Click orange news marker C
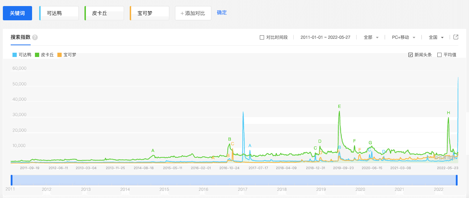The height and width of the screenshot is (198, 469). tap(232, 144)
